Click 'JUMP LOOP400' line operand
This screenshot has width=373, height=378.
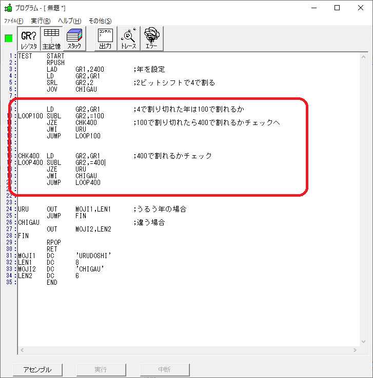pyautogui.click(x=88, y=182)
